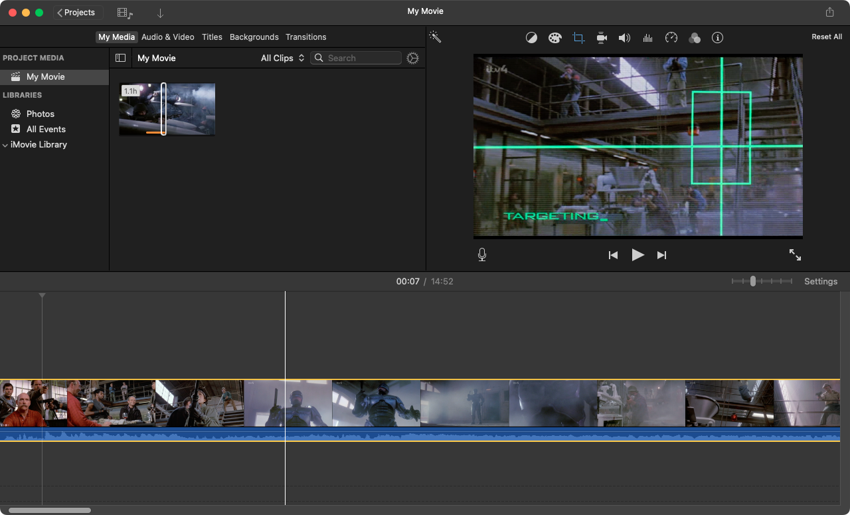Open the stabilization camera icon
Viewport: 850px width, 515px height.
[x=602, y=38]
